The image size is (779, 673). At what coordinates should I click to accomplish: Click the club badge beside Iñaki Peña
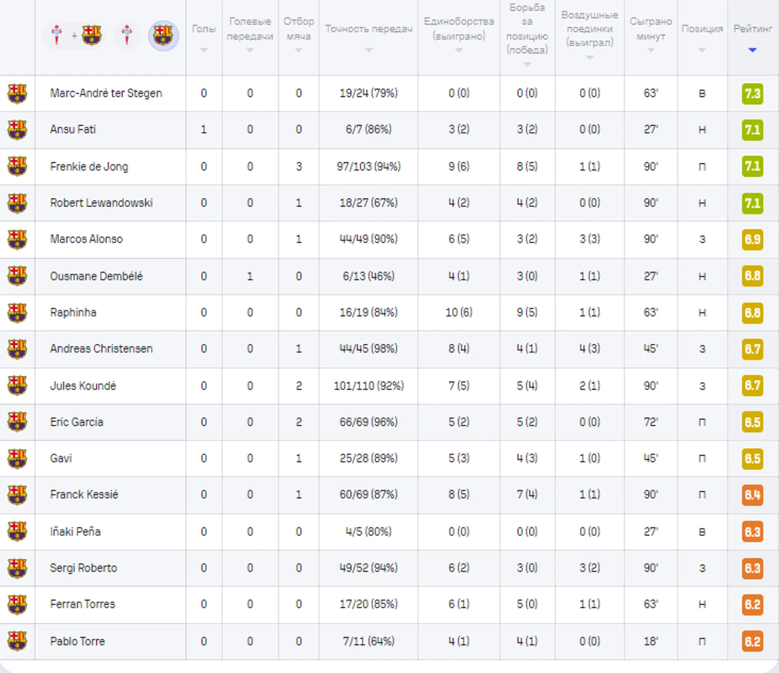(x=17, y=532)
